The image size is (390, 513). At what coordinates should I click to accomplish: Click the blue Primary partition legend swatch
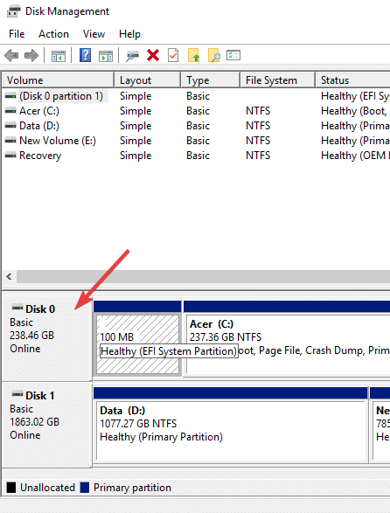coord(85,488)
